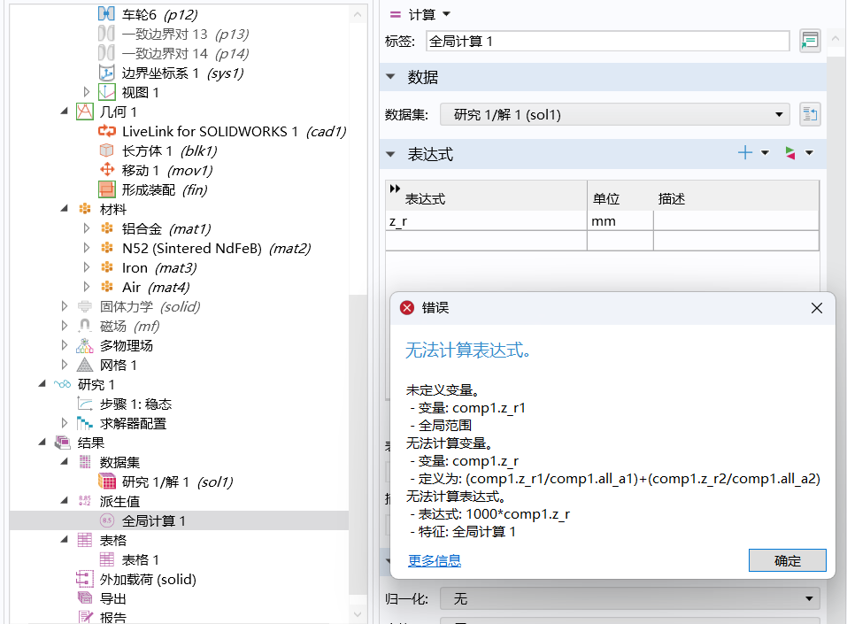
Task: Click the 研究 1 study icon
Action: [x=62, y=384]
